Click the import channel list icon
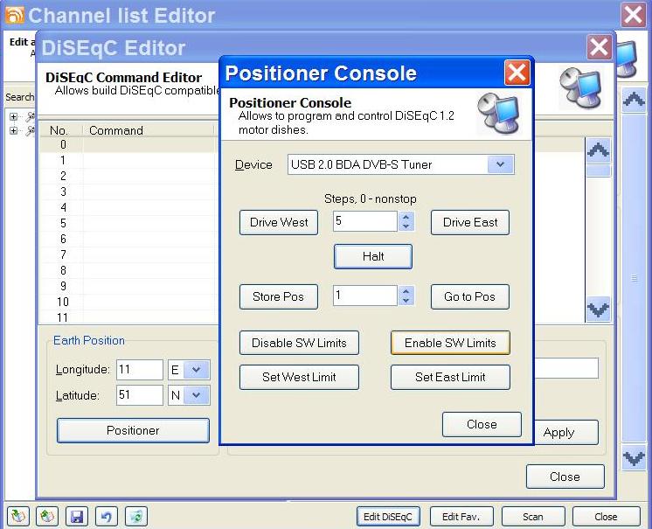Viewport: 652px width, 529px height. click(x=19, y=516)
